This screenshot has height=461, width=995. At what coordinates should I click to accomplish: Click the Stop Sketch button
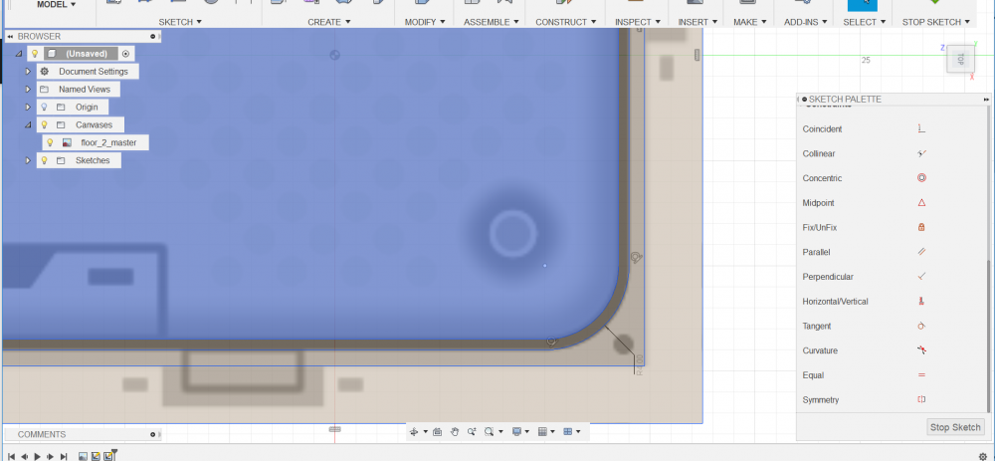click(955, 427)
